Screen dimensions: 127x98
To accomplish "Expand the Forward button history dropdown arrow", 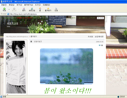I will click(x=19, y=9).
